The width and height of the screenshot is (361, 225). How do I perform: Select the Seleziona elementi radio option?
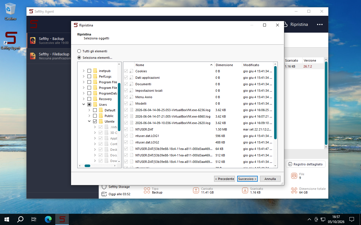pos(79,58)
